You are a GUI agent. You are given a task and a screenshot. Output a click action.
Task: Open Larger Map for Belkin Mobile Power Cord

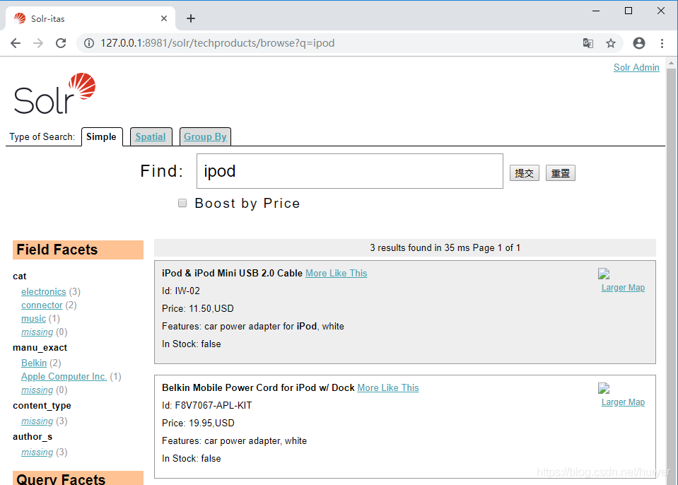623,402
